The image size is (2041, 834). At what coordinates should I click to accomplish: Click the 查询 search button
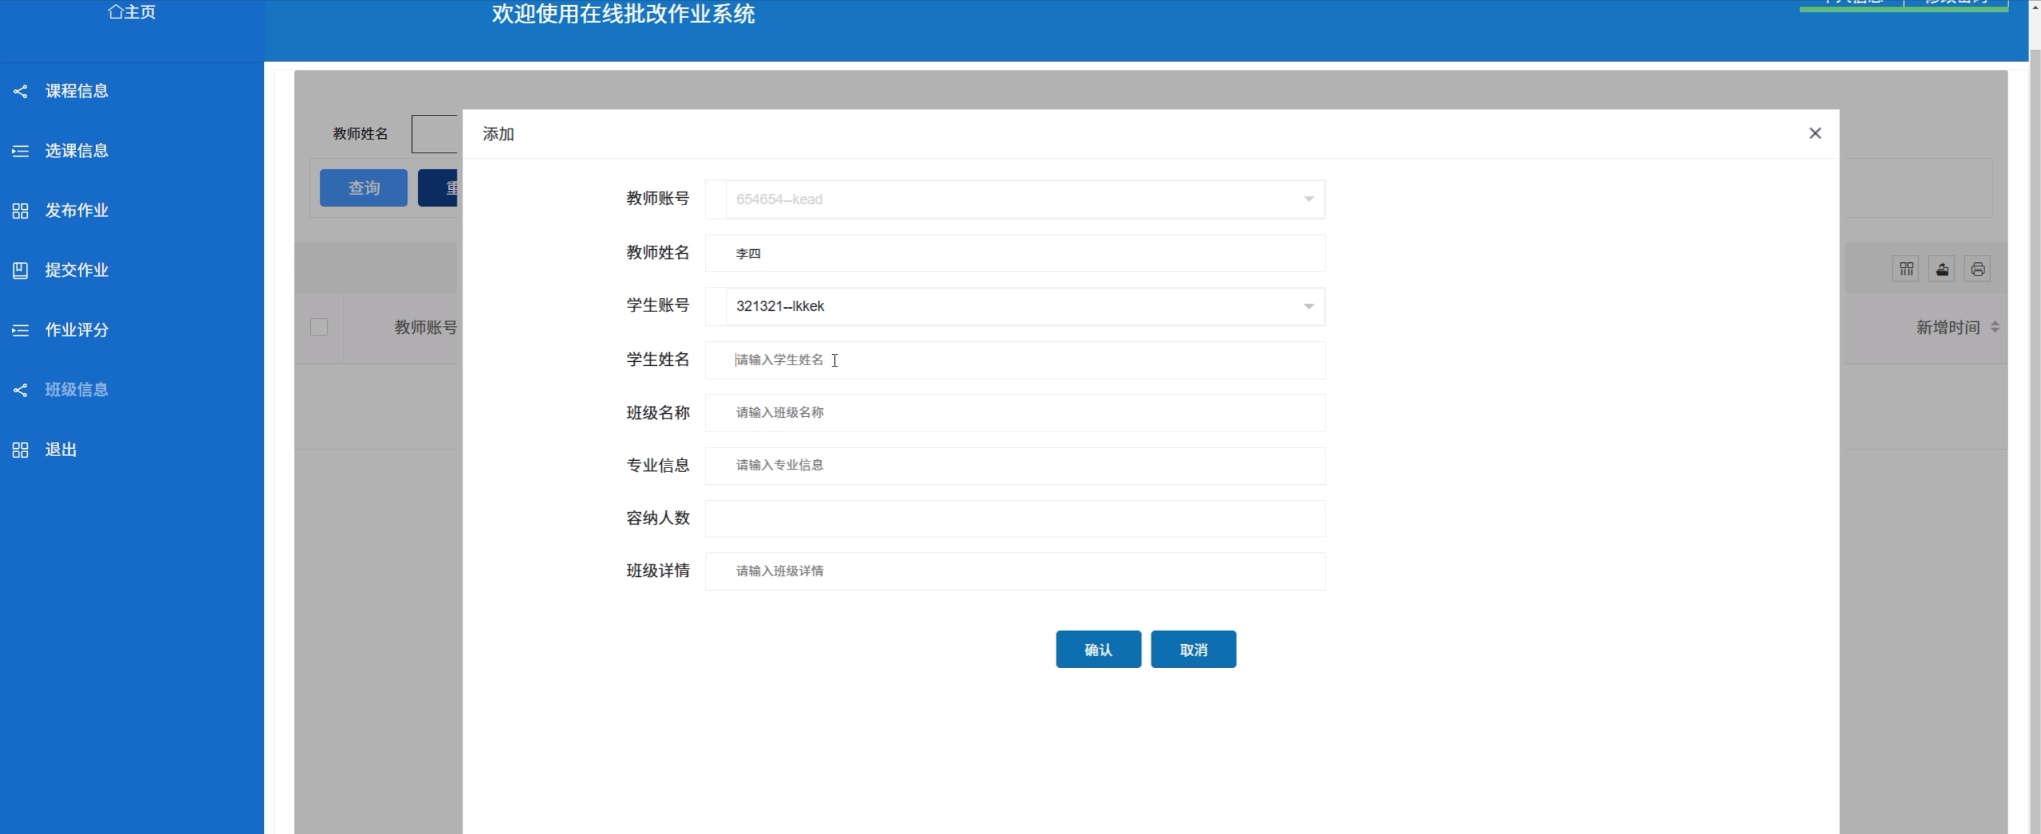(x=364, y=189)
